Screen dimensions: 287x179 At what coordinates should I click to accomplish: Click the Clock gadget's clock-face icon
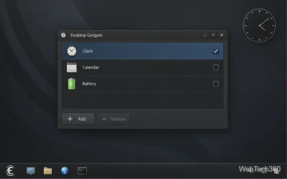pyautogui.click(x=72, y=51)
